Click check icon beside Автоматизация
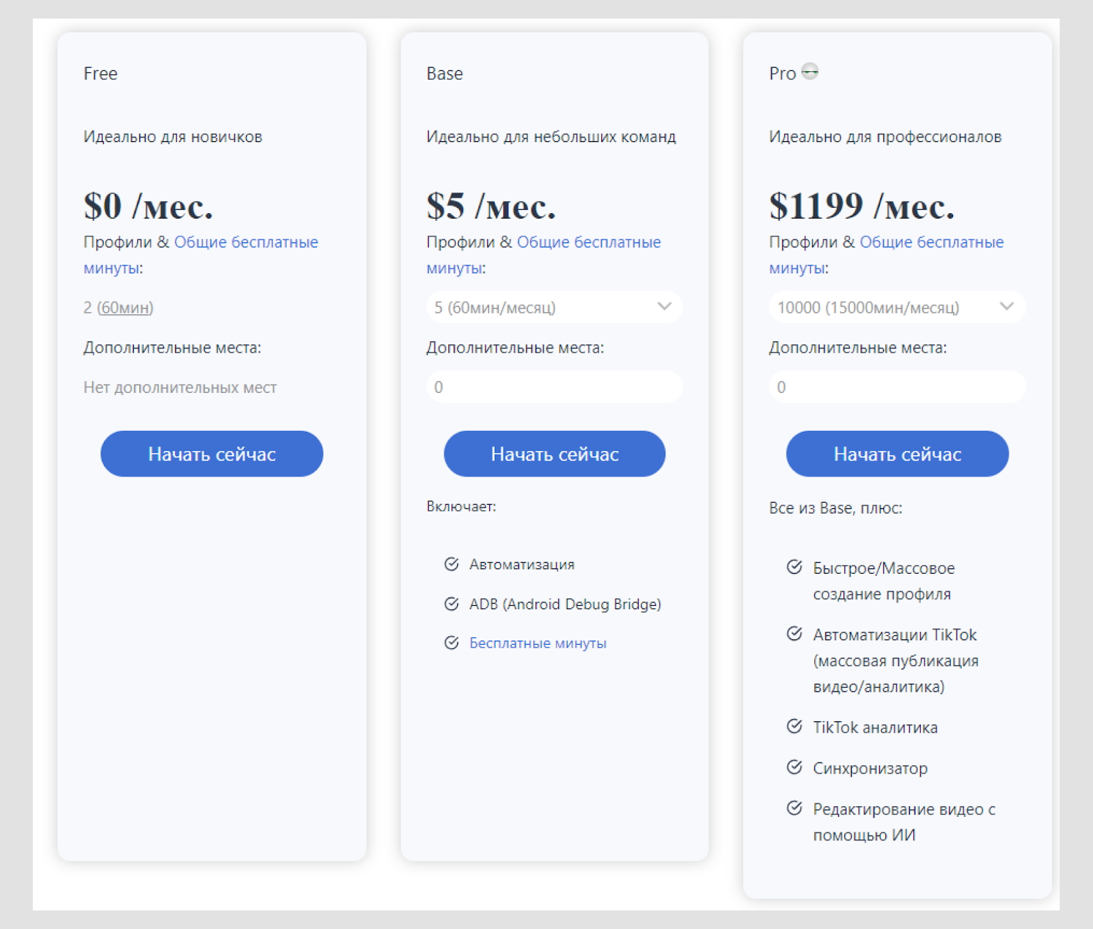 (x=452, y=564)
